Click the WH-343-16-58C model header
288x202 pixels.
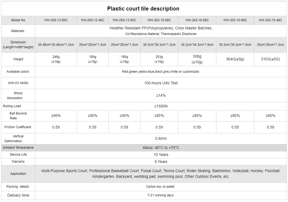(197, 20)
